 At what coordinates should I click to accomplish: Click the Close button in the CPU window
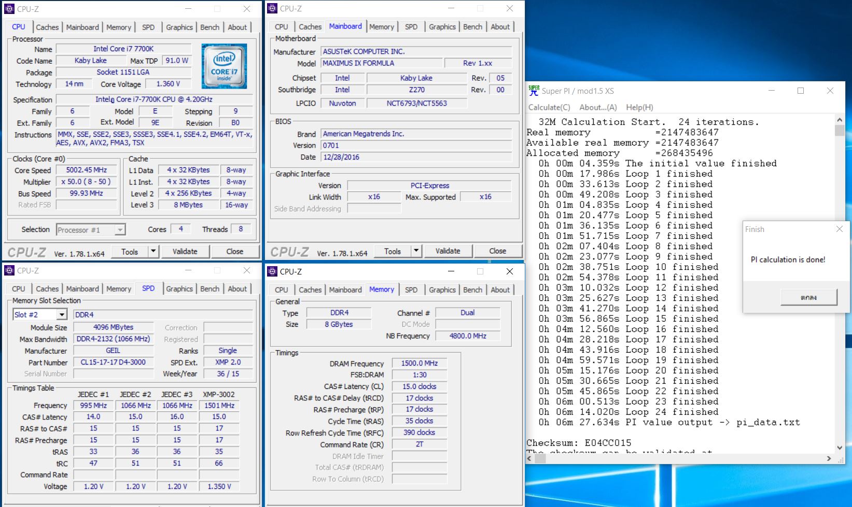coord(234,251)
